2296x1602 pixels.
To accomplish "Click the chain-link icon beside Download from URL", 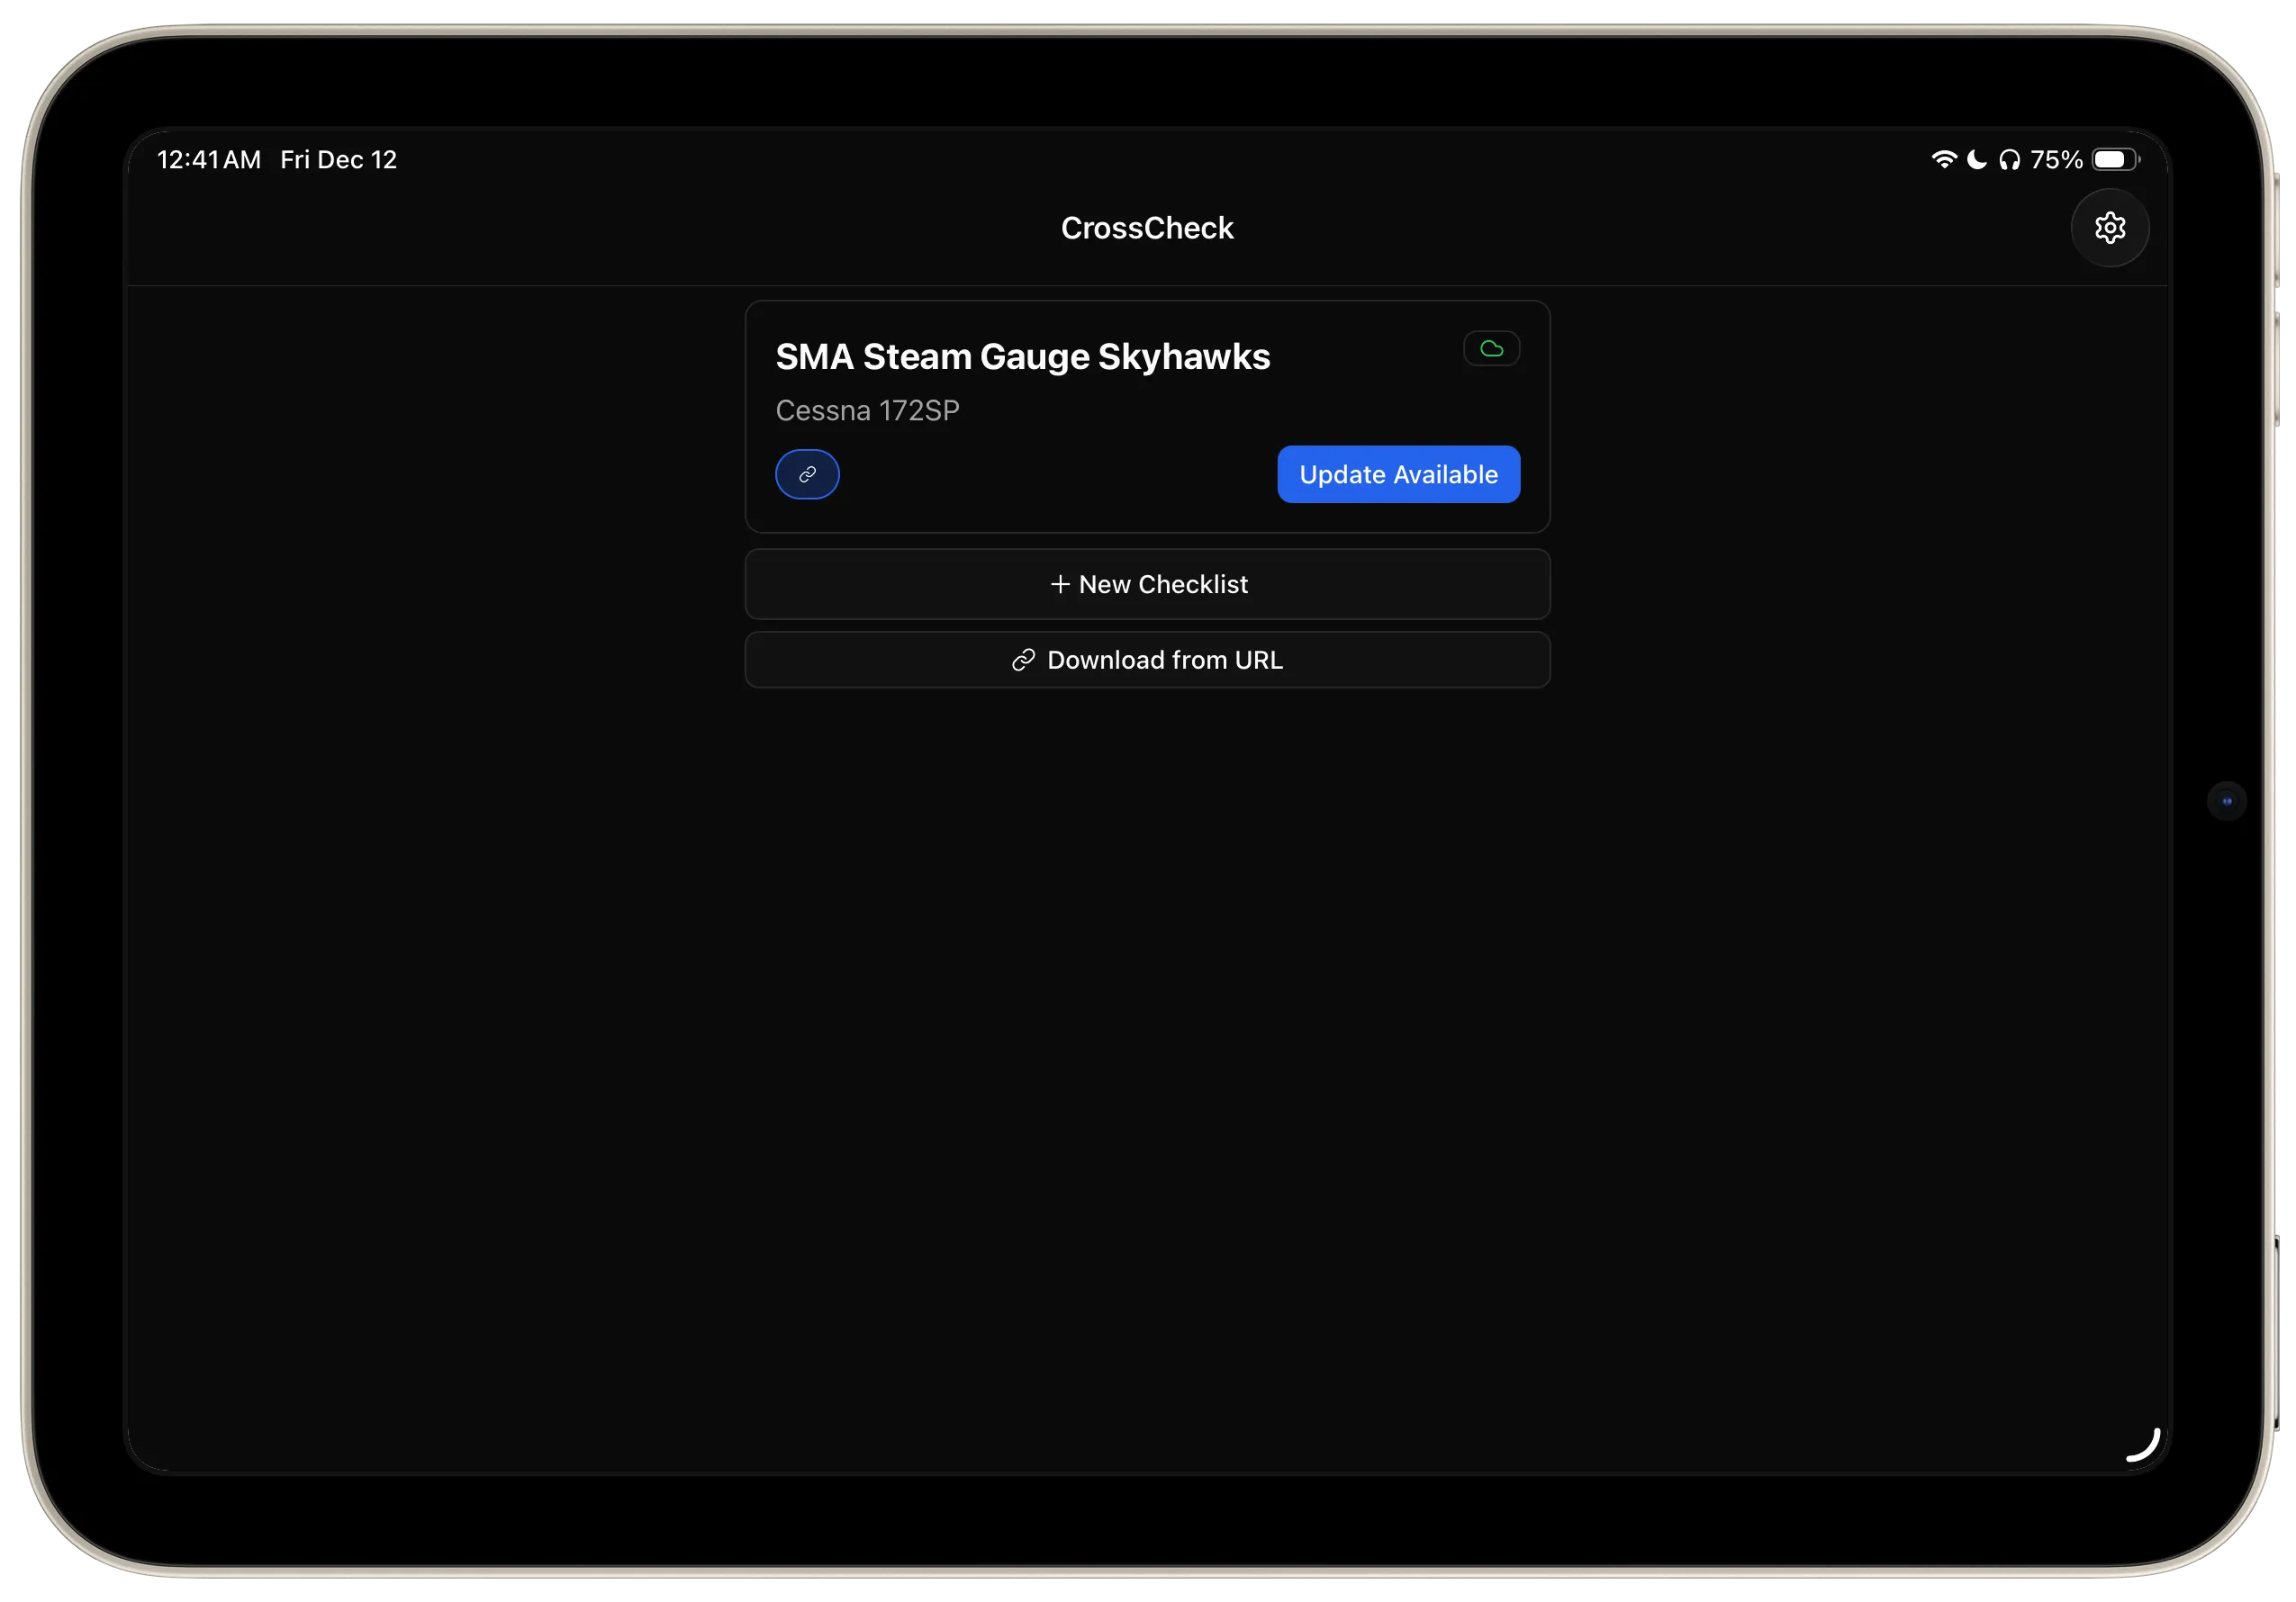I will click(x=1023, y=660).
